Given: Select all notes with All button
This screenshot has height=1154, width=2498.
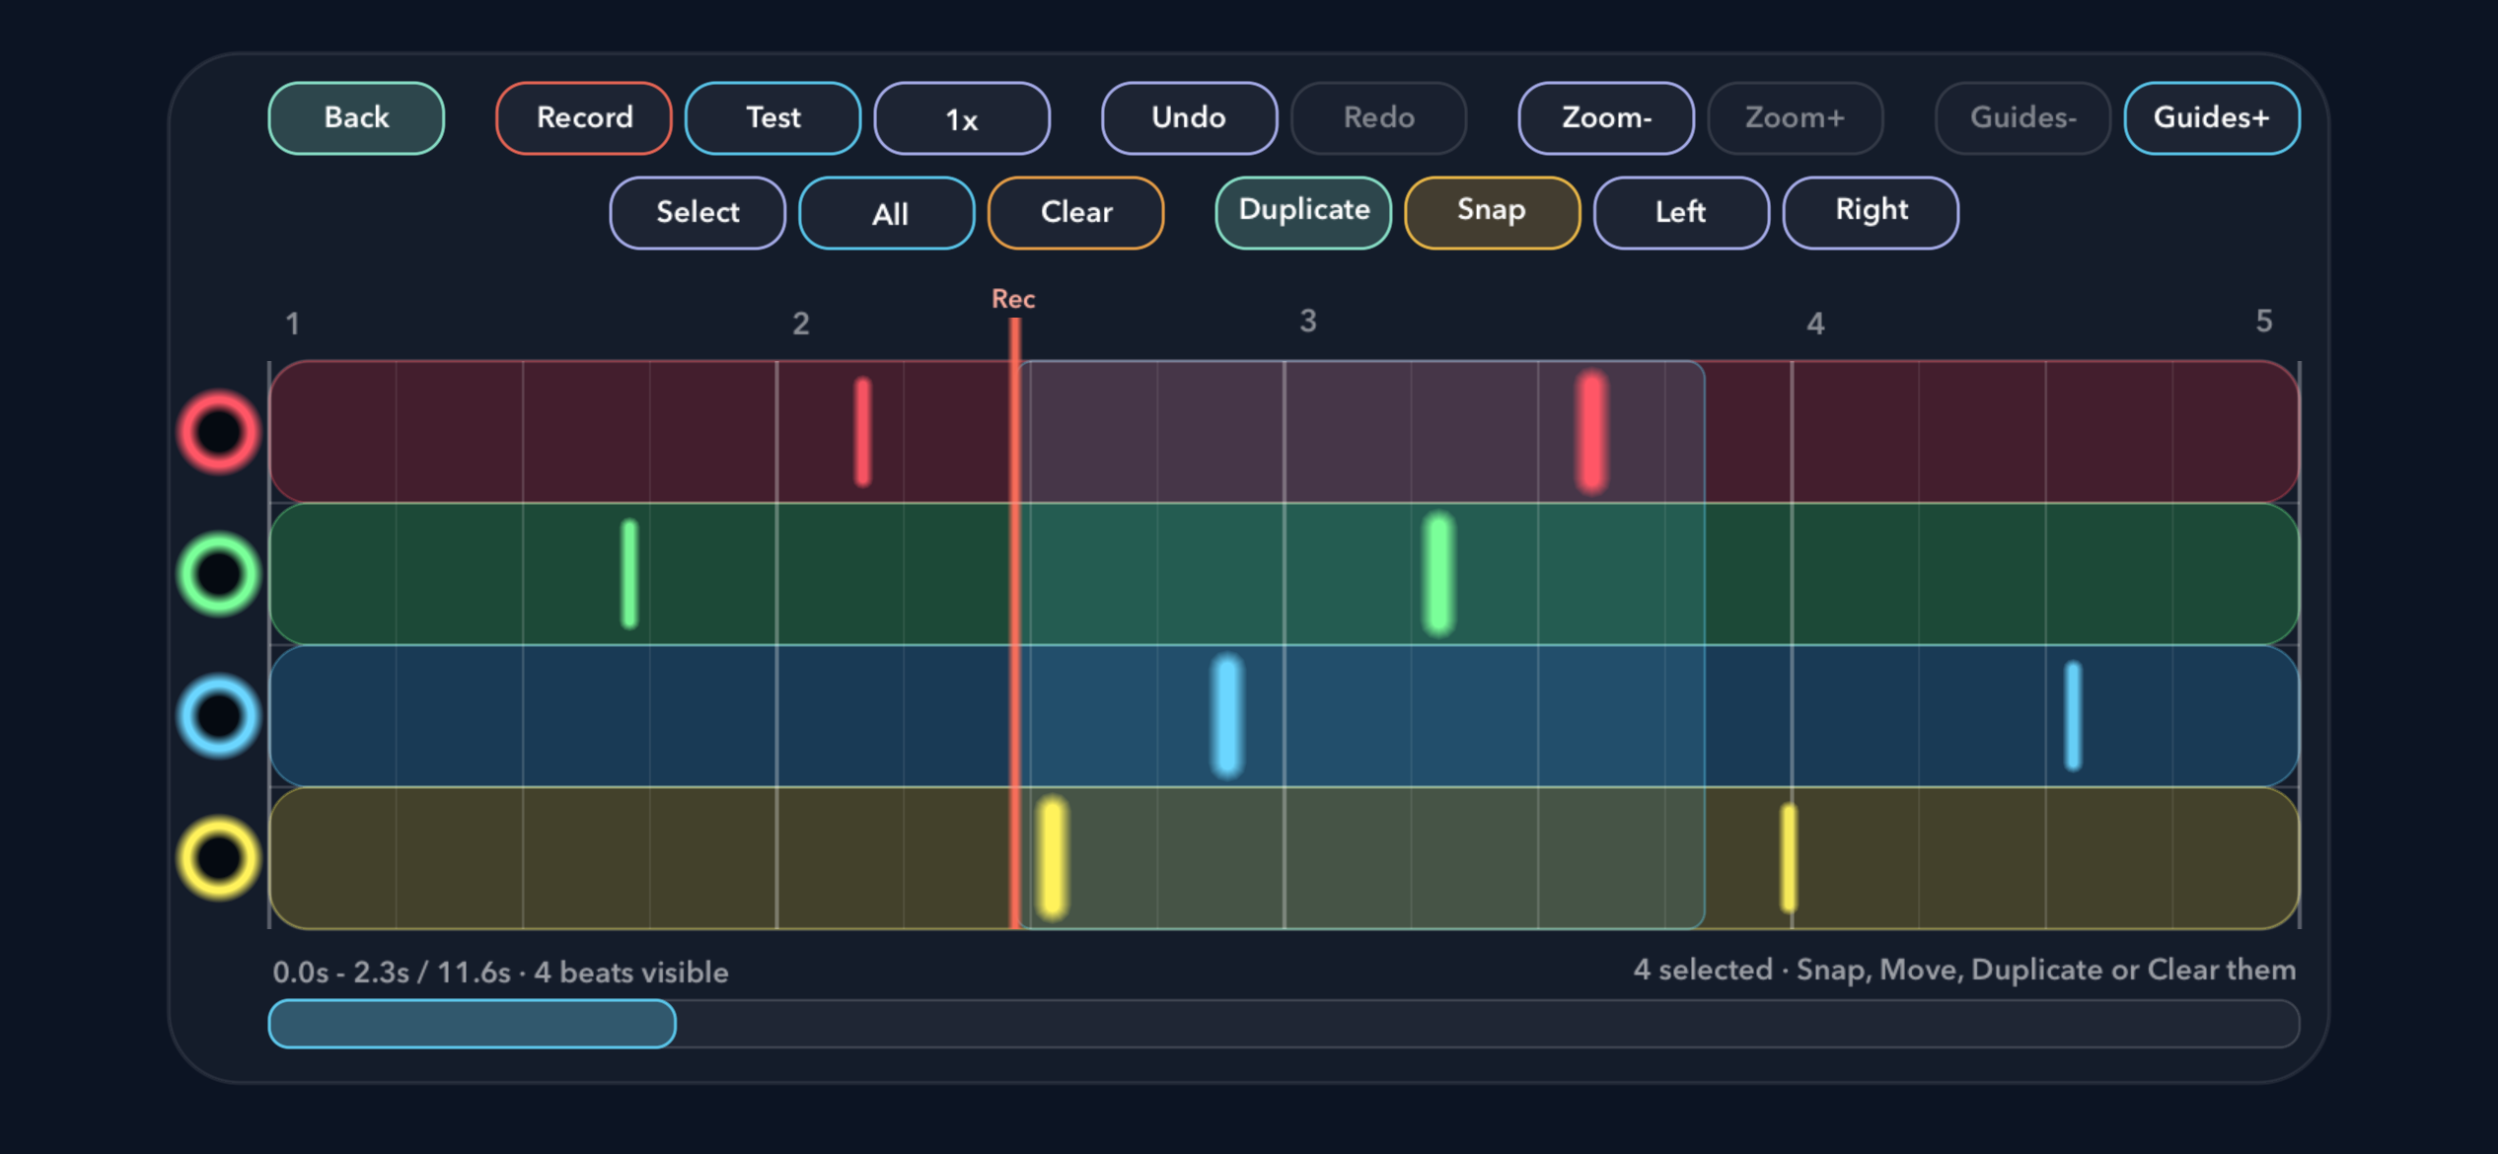Looking at the screenshot, I should pos(887,213).
